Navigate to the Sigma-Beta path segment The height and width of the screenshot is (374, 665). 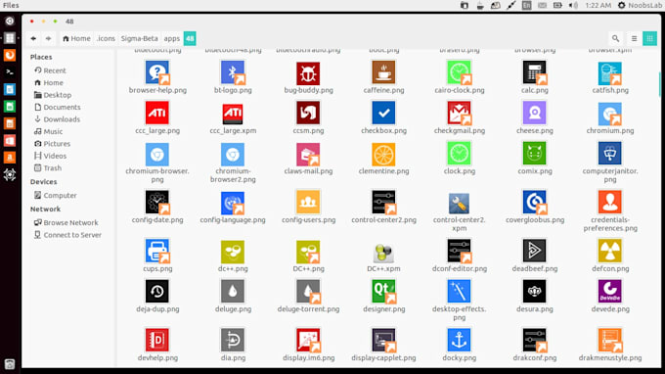[139, 38]
